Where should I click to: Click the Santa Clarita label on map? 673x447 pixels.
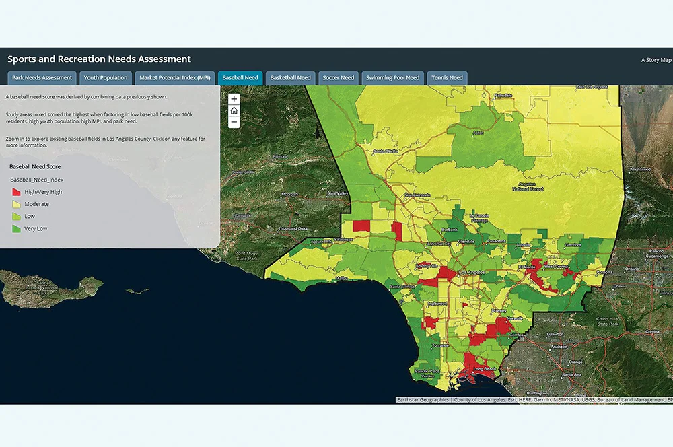click(x=386, y=151)
